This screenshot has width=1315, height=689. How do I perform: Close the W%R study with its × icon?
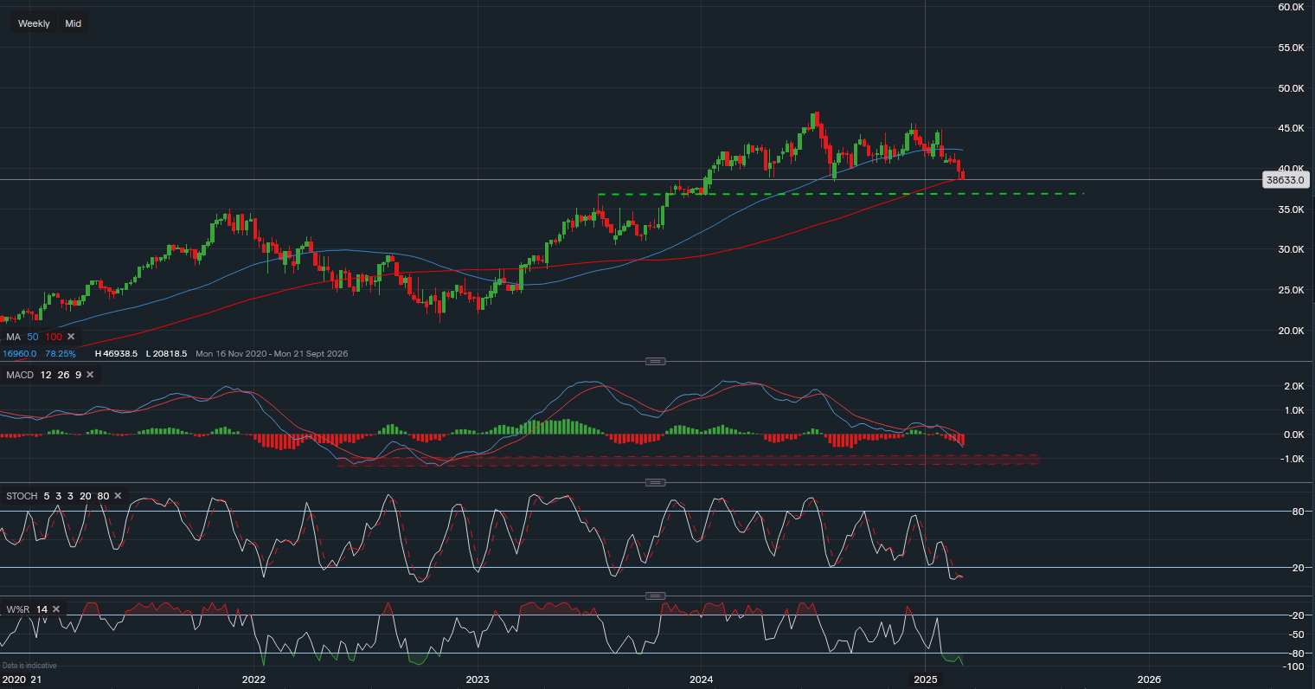55,609
